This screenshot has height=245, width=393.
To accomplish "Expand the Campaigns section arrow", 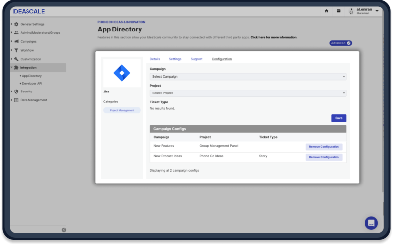I will [11, 41].
